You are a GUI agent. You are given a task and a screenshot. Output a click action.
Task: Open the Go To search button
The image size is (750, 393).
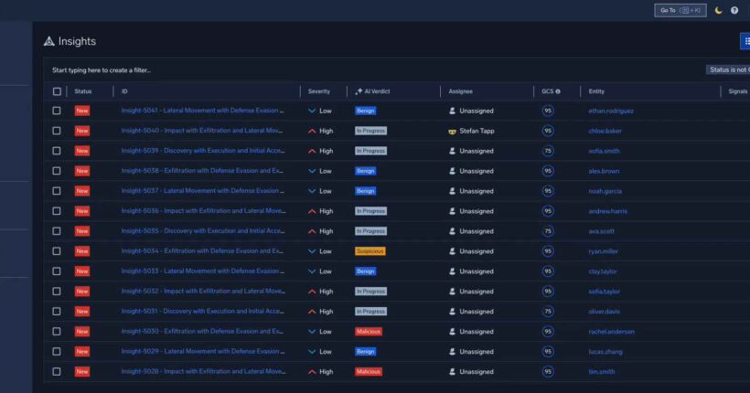point(680,10)
